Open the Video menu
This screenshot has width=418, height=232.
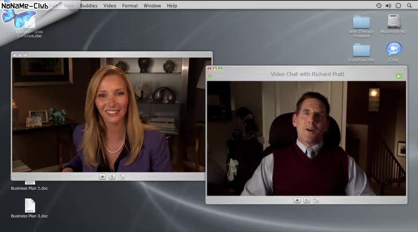pos(110,6)
